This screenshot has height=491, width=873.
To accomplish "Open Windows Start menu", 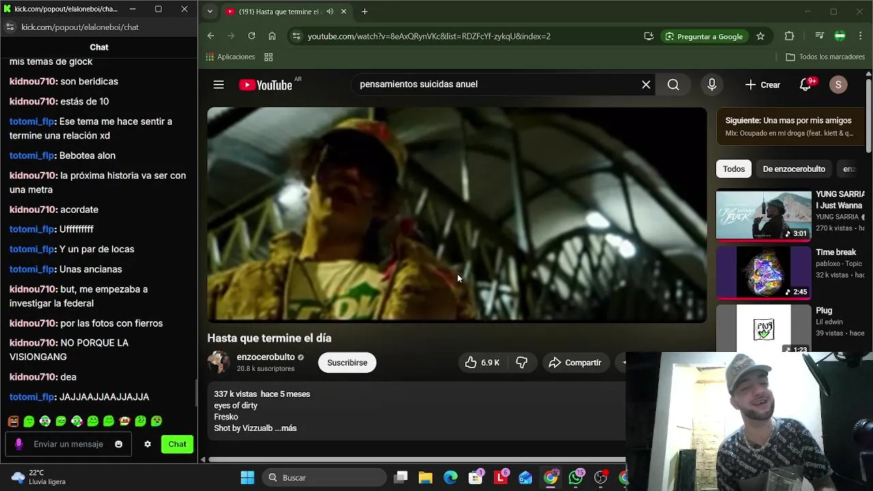I will coord(248,477).
